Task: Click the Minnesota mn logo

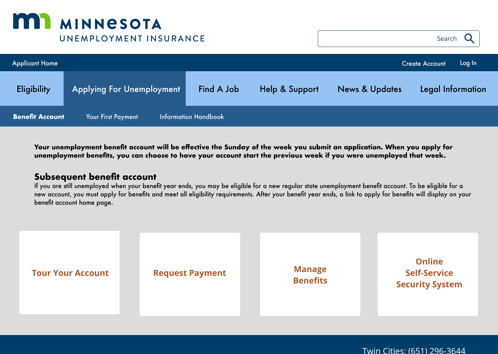Action: pyautogui.click(x=32, y=21)
